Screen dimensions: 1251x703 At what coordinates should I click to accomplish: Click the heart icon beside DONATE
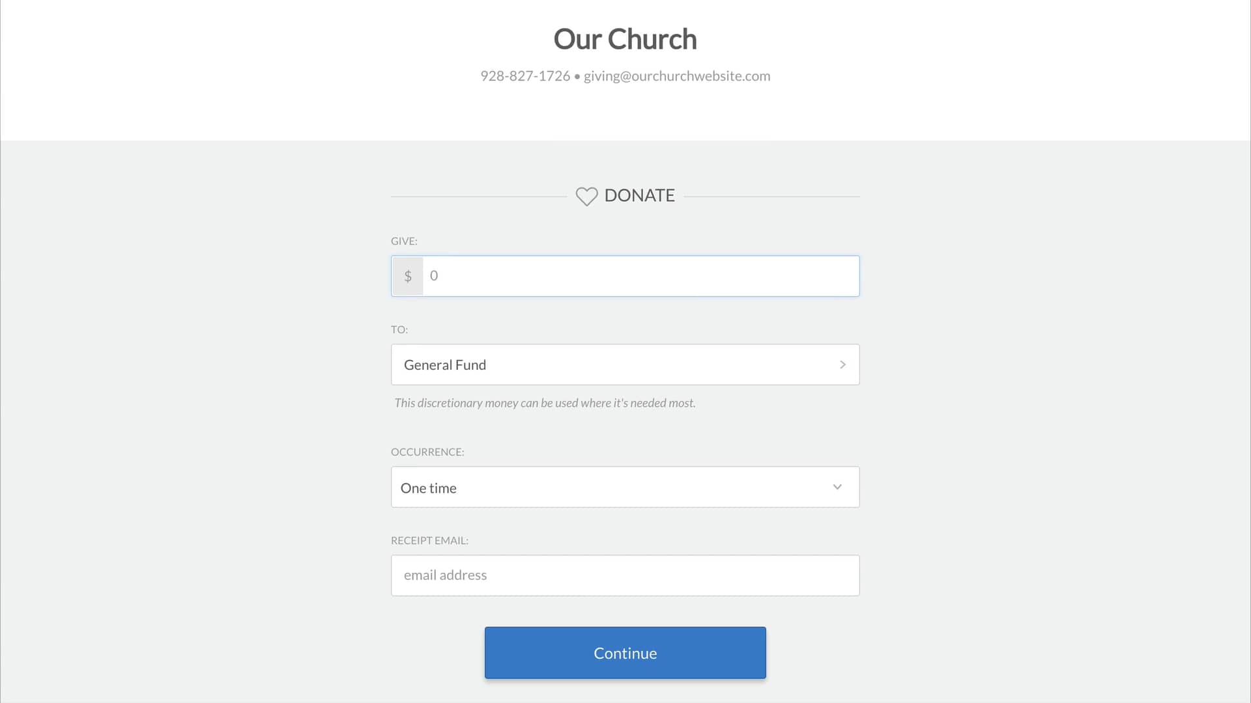pyautogui.click(x=586, y=197)
